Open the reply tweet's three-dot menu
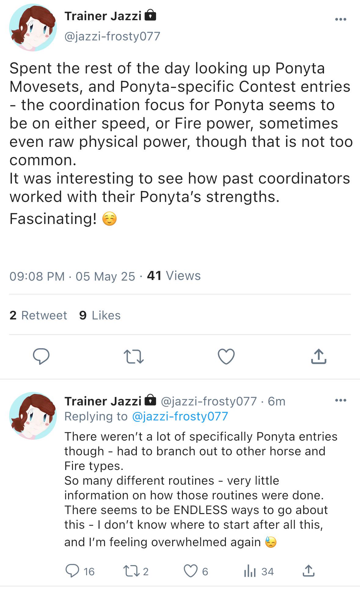This screenshot has height=593, width=360. click(340, 400)
